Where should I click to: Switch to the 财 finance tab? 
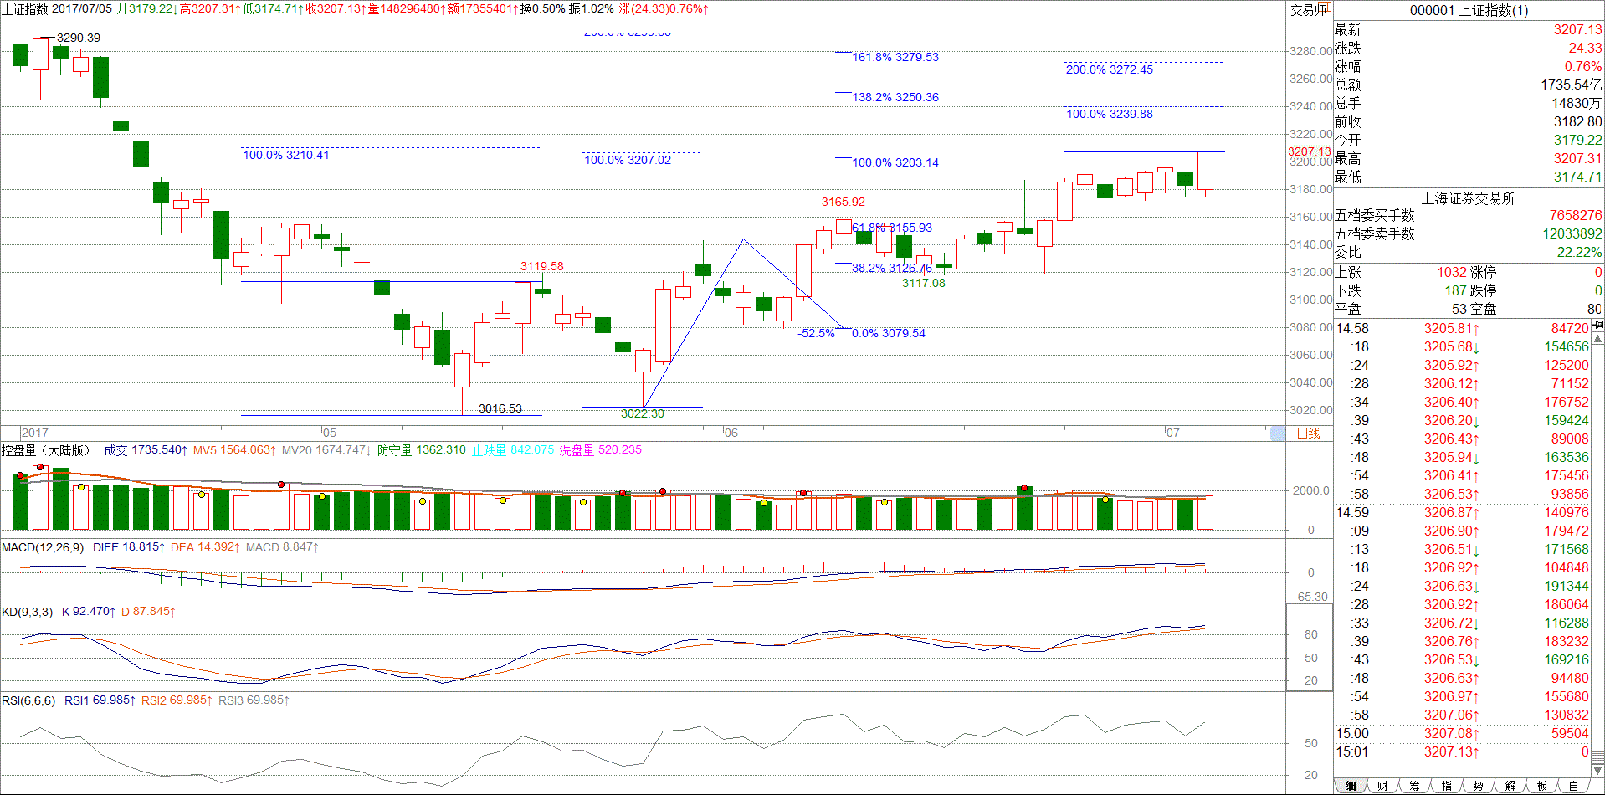pos(1382,786)
